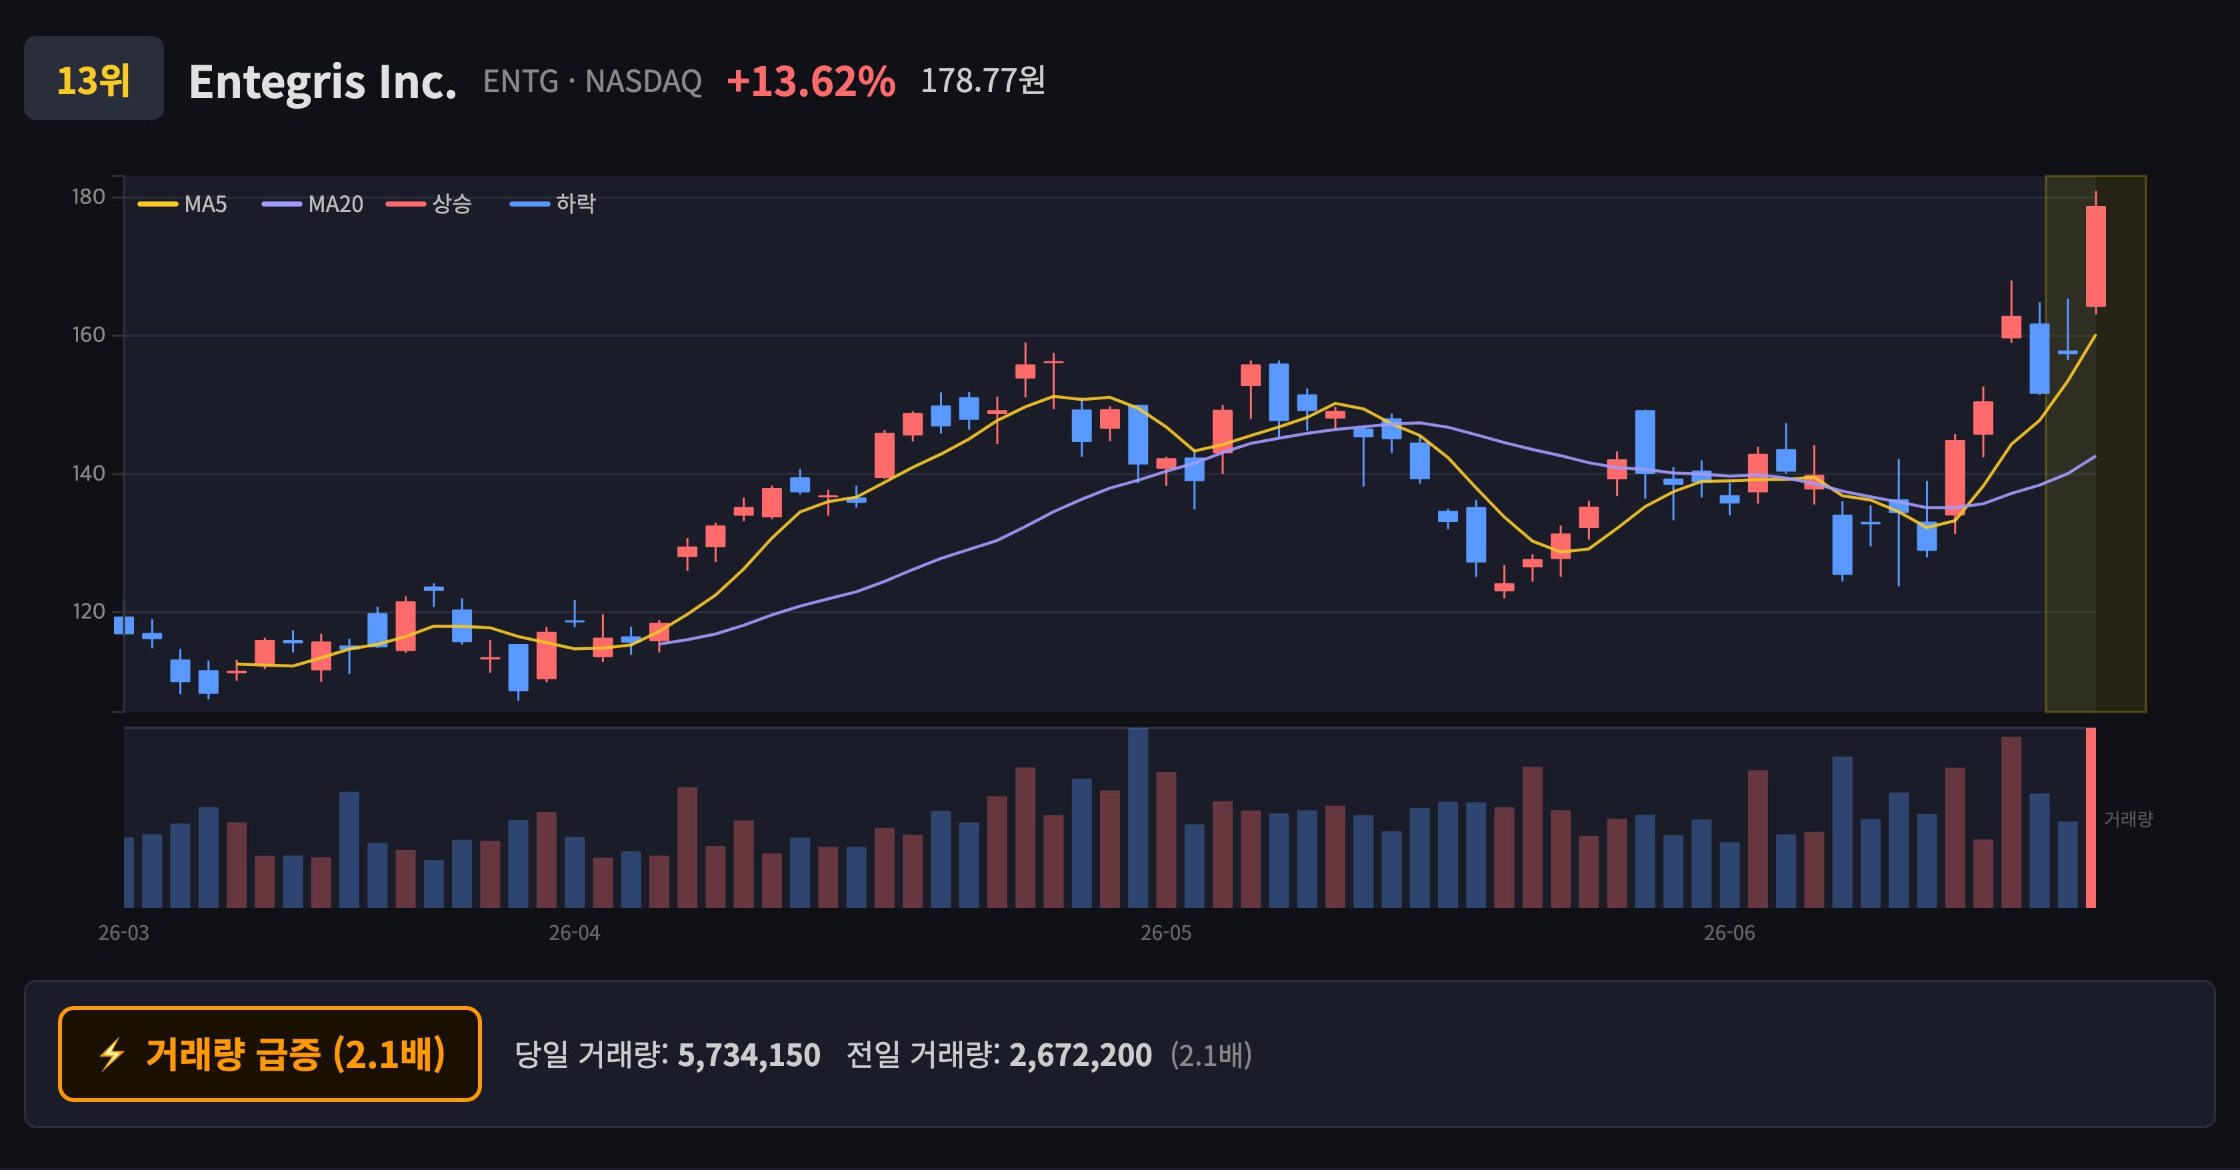Click the tallest blue volume bar near 26-05
This screenshot has width=2240, height=1170.
pos(1137,818)
